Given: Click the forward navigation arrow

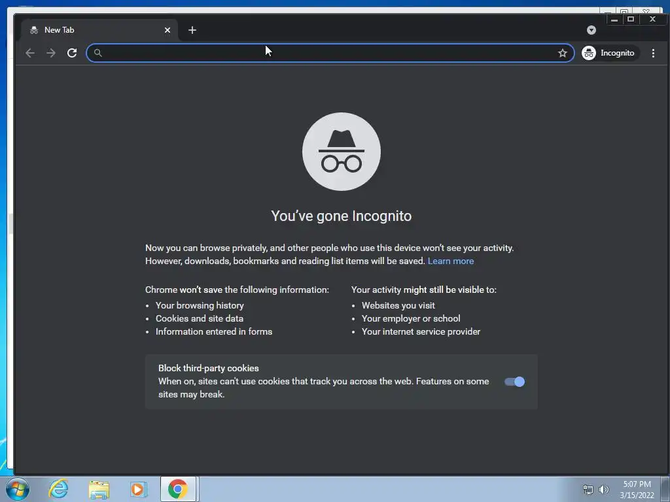Looking at the screenshot, I should [x=51, y=53].
